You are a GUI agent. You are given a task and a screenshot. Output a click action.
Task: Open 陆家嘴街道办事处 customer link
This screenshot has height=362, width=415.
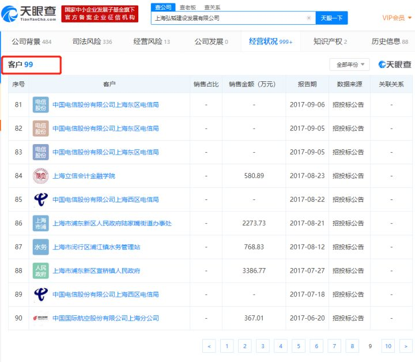(x=112, y=223)
